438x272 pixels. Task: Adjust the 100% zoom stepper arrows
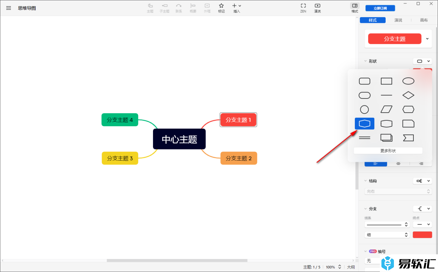click(x=339, y=267)
